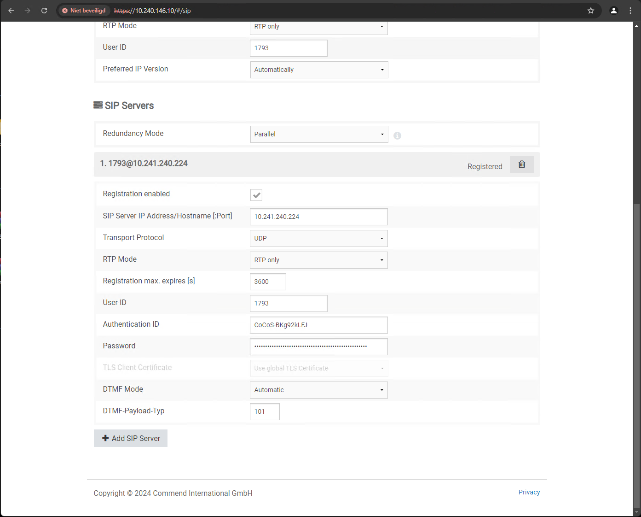Focus the Password input field
The height and width of the screenshot is (517, 641).
click(319, 347)
